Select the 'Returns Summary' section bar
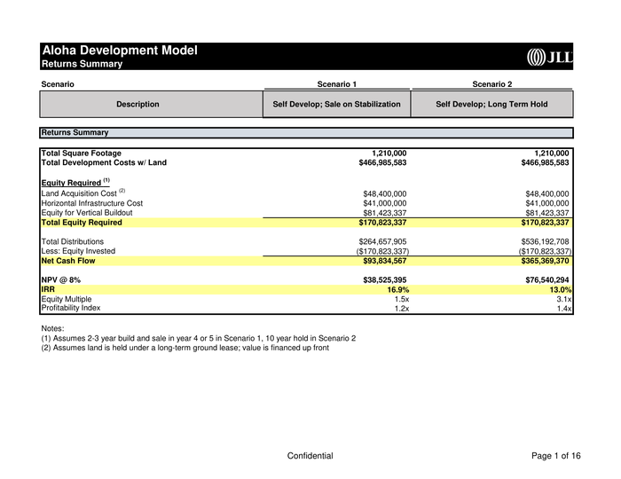Viewport: 621px width, 479px height. point(307,133)
